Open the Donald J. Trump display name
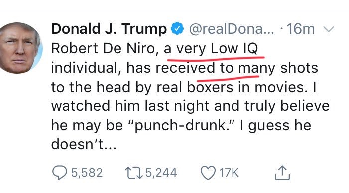349x193 pixels. [x=109, y=29]
